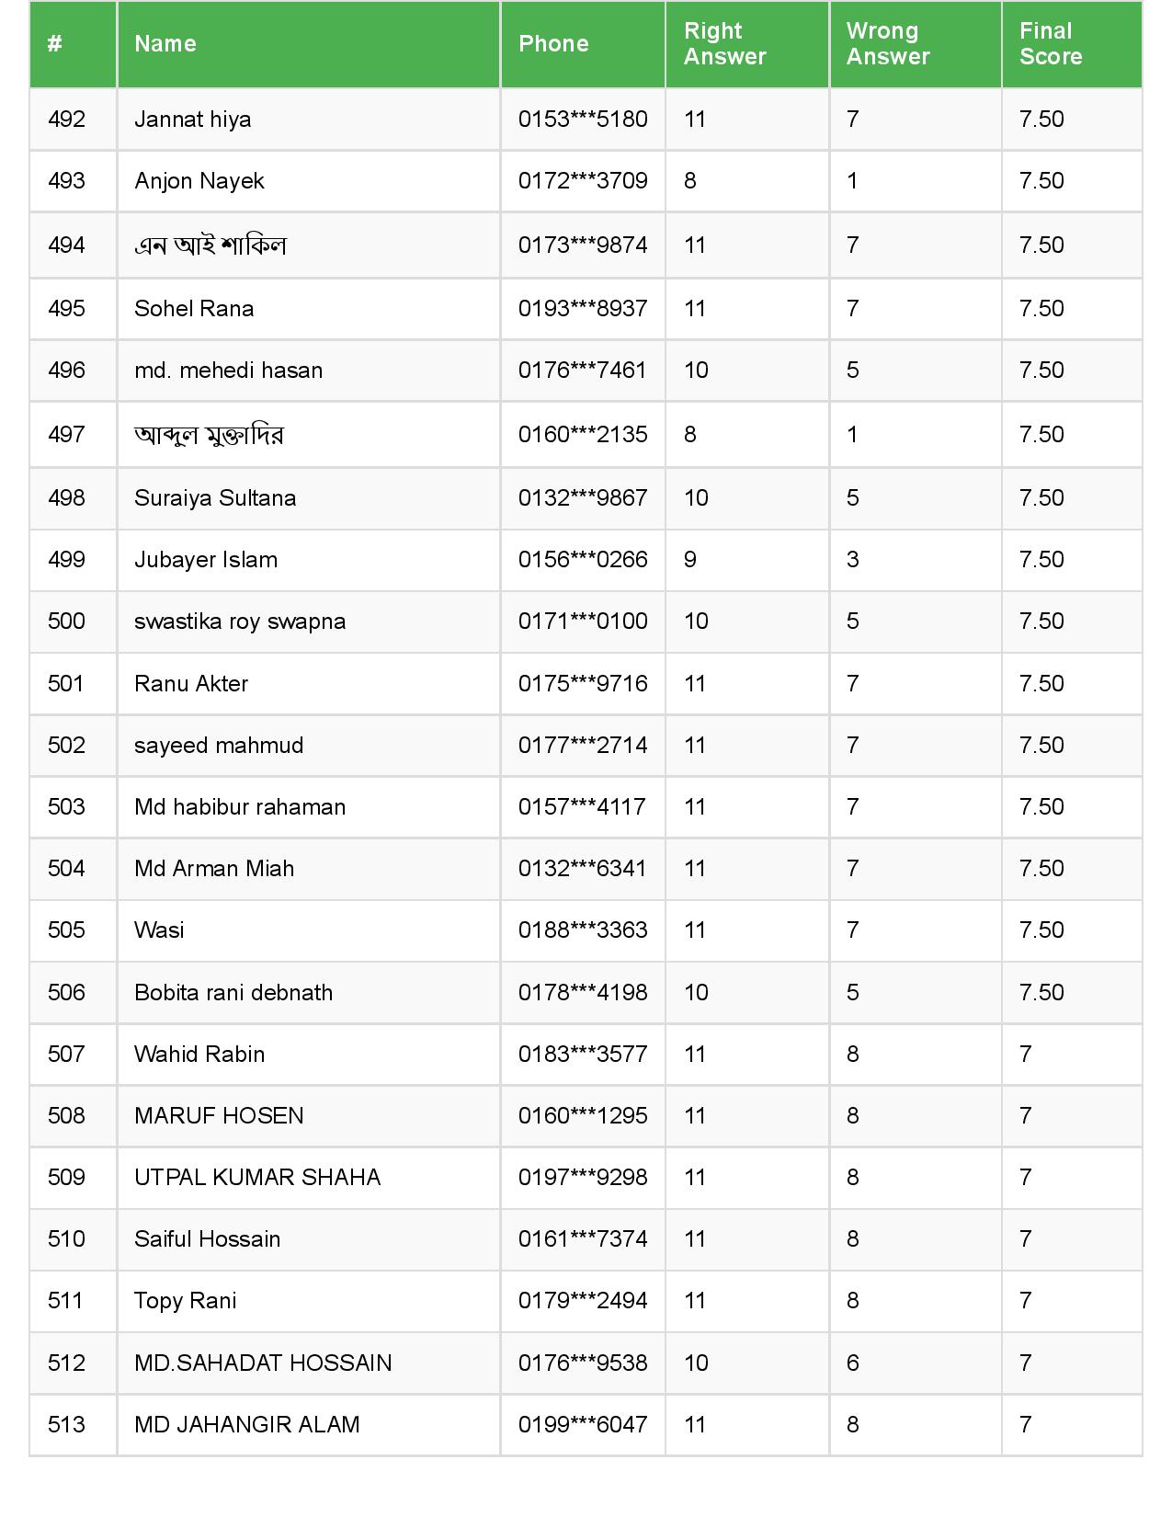Select UTPAL KUMAR SHAHA name

coord(256,1178)
